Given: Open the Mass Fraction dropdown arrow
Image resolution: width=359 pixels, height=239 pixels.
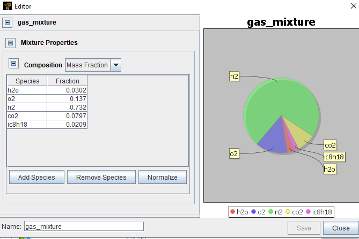Looking at the screenshot, I should (x=116, y=65).
